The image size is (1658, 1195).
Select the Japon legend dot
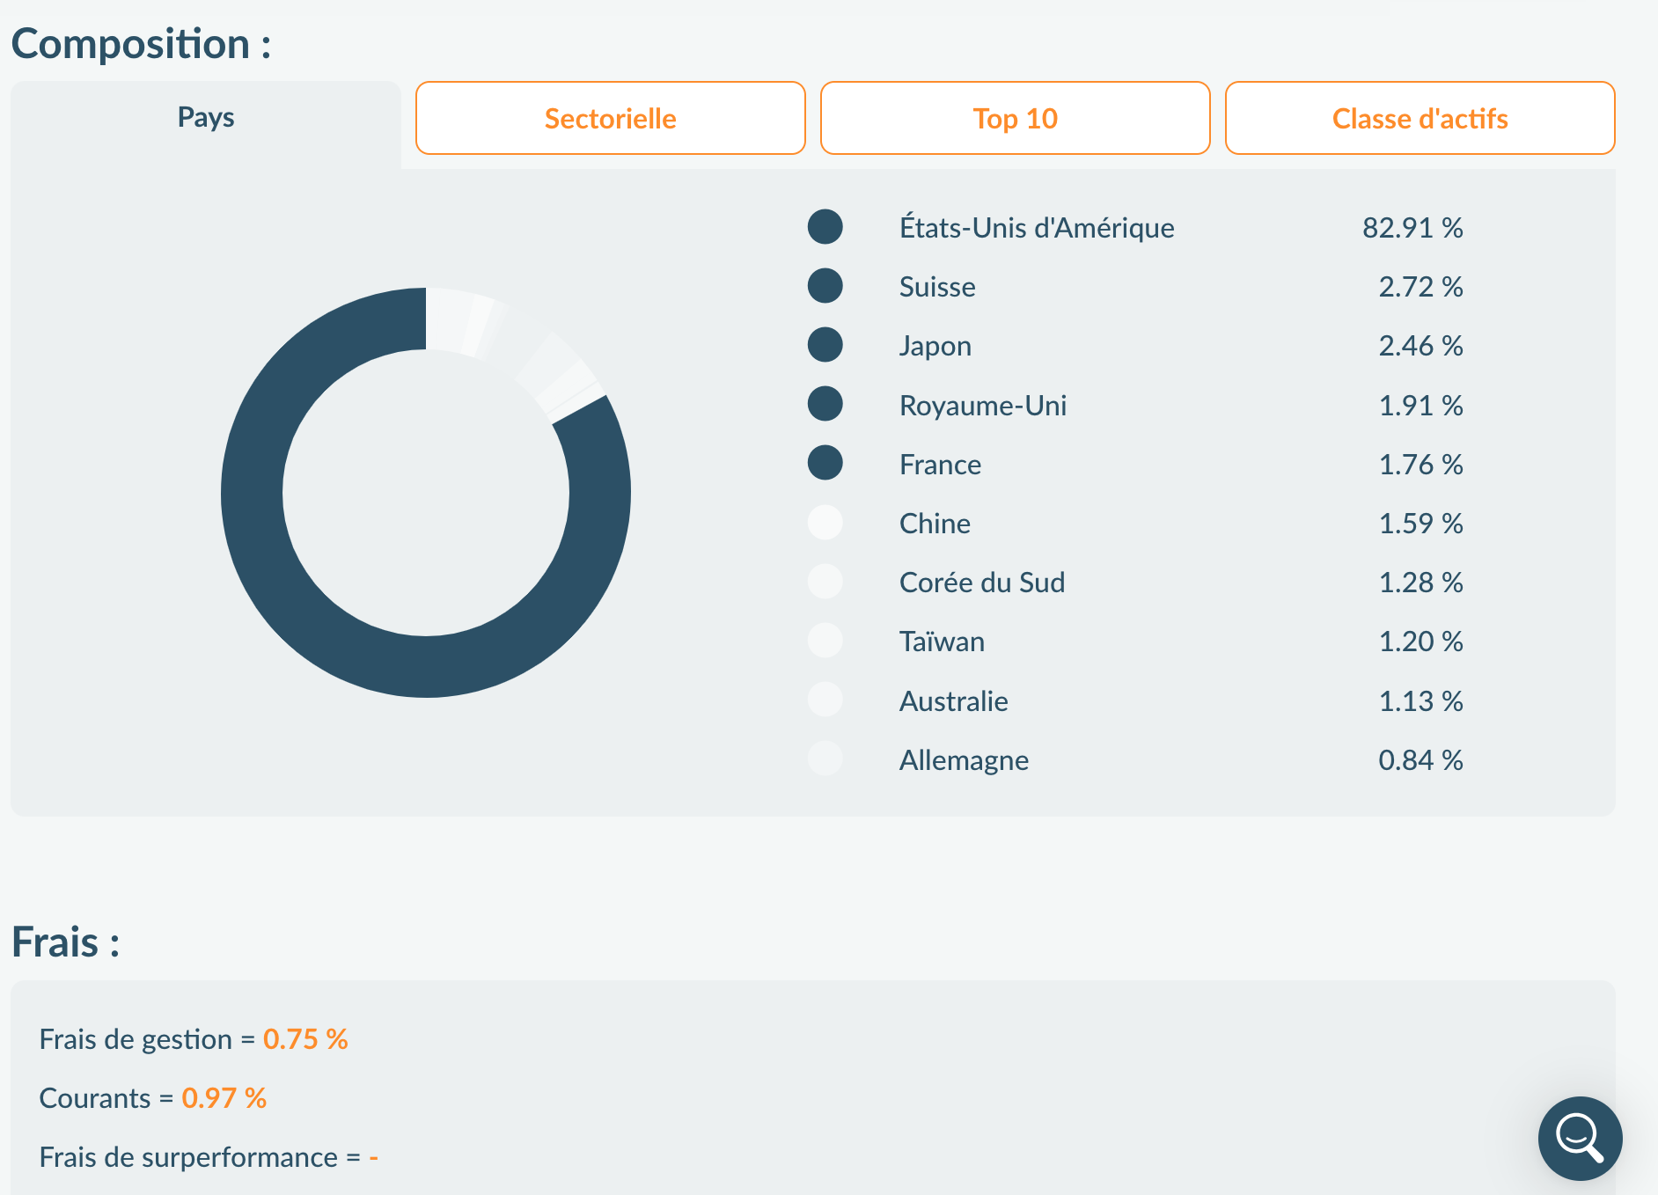tap(825, 345)
